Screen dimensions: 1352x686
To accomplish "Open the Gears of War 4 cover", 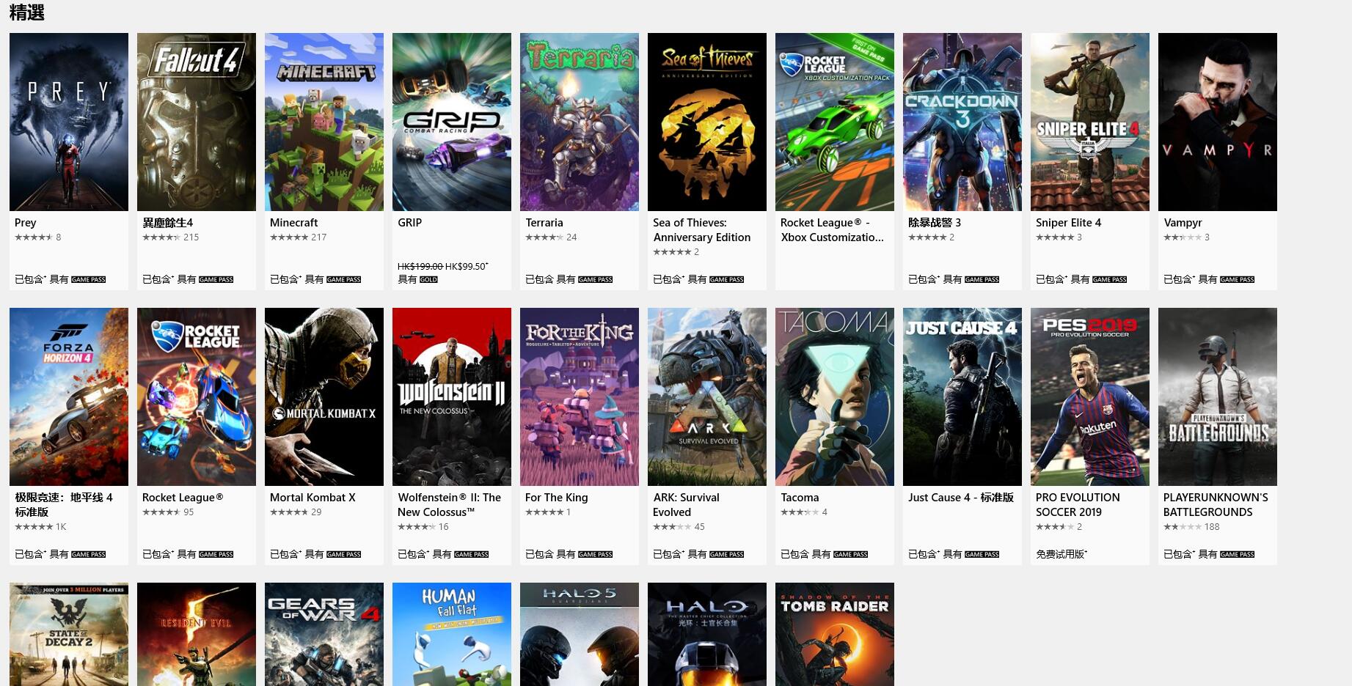I will [324, 635].
